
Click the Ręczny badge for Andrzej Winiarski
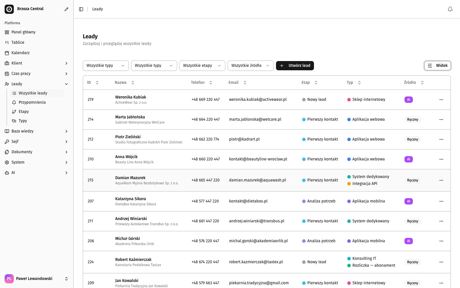(413, 221)
